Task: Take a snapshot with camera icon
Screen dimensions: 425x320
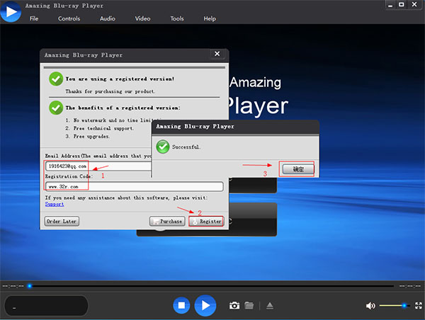Action: pyautogui.click(x=234, y=306)
